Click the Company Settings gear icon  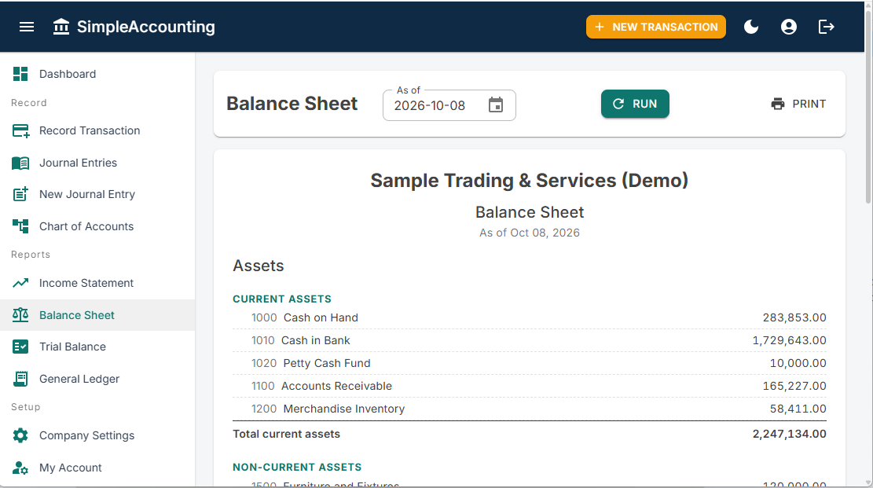click(20, 435)
